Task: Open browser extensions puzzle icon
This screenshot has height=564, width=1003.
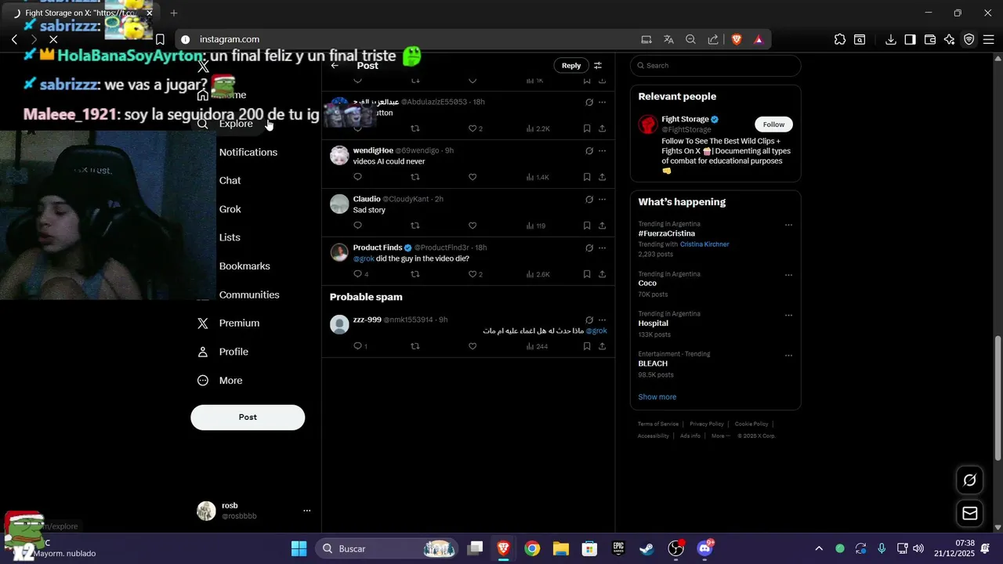Action: pyautogui.click(x=840, y=39)
